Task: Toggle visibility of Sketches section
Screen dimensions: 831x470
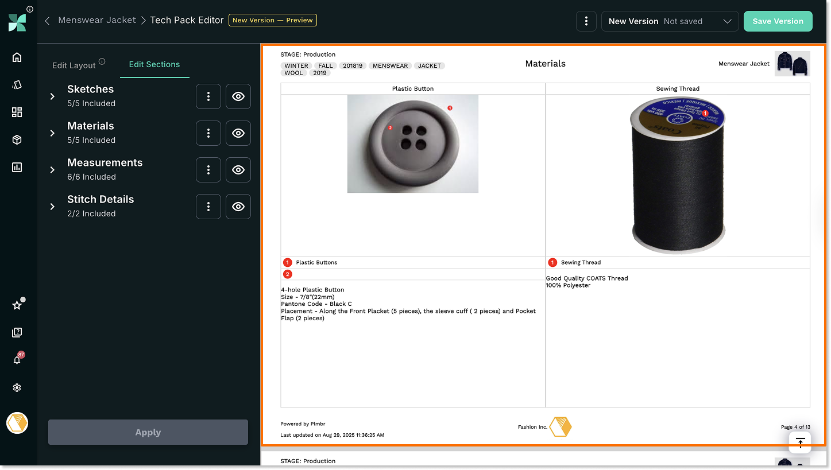Action: point(238,96)
